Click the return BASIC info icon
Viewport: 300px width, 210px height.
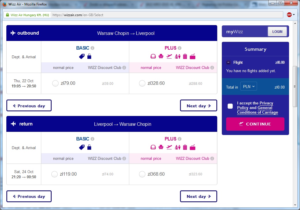pyautogui.click(x=92, y=139)
